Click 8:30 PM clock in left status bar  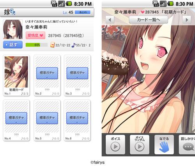coord(83,4)
